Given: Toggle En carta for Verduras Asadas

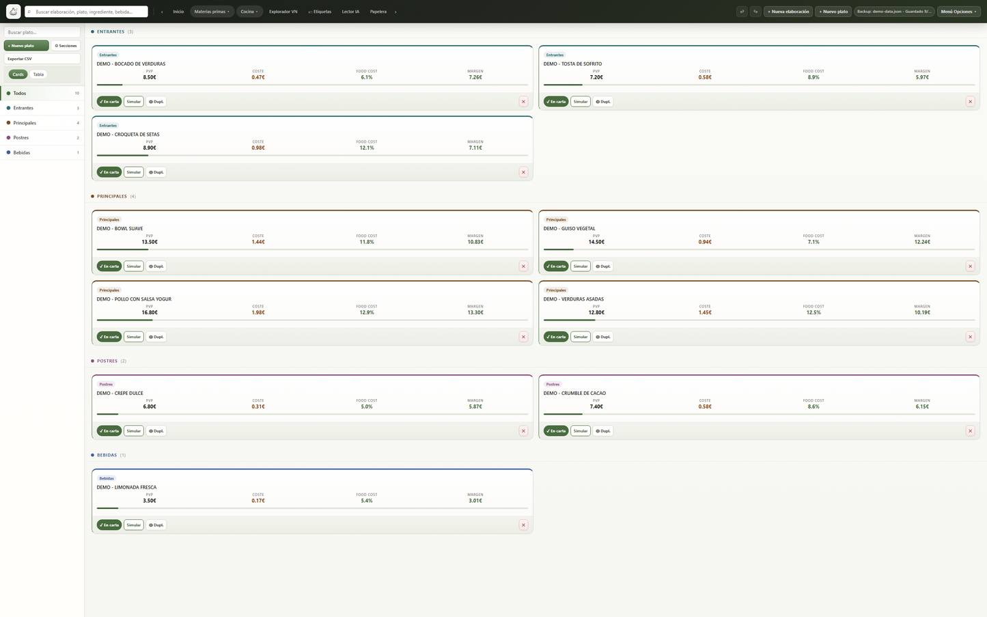Looking at the screenshot, I should pos(556,337).
